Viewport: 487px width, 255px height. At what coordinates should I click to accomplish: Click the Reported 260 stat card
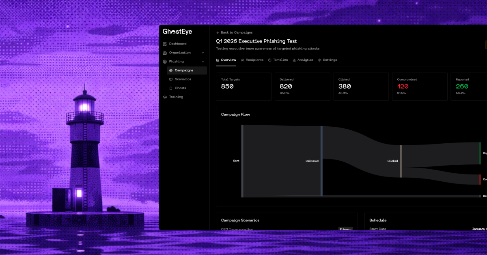point(469,87)
